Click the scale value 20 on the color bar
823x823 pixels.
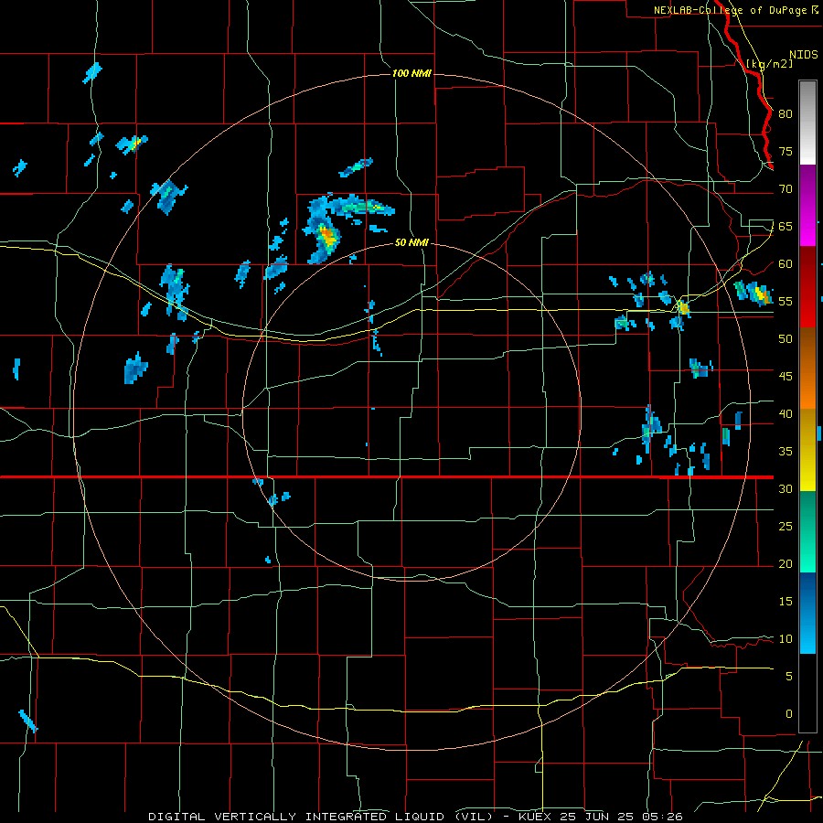click(786, 564)
